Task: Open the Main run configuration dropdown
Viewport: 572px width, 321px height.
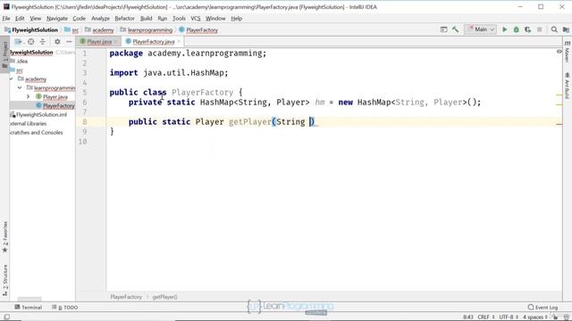Action: (481, 29)
